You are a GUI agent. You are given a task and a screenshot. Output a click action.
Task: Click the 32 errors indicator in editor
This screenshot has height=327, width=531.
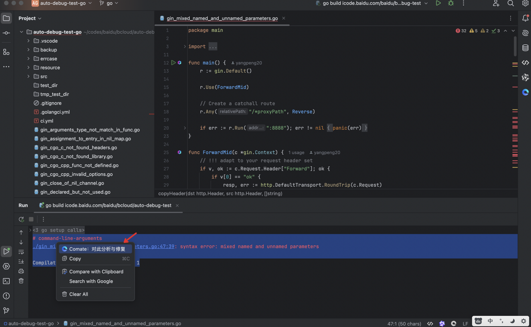pos(461,31)
